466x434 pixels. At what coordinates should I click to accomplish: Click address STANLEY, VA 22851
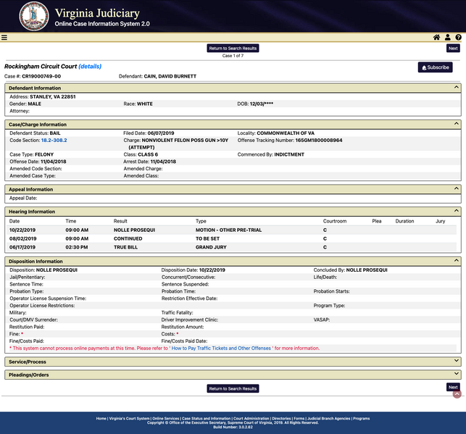tap(53, 96)
